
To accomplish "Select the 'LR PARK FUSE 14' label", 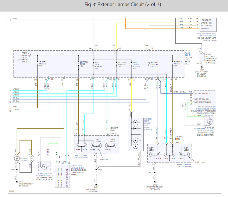I will pyautogui.click(x=84, y=64).
